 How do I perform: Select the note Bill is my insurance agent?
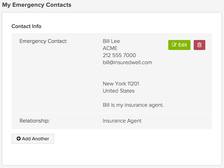click(x=133, y=105)
